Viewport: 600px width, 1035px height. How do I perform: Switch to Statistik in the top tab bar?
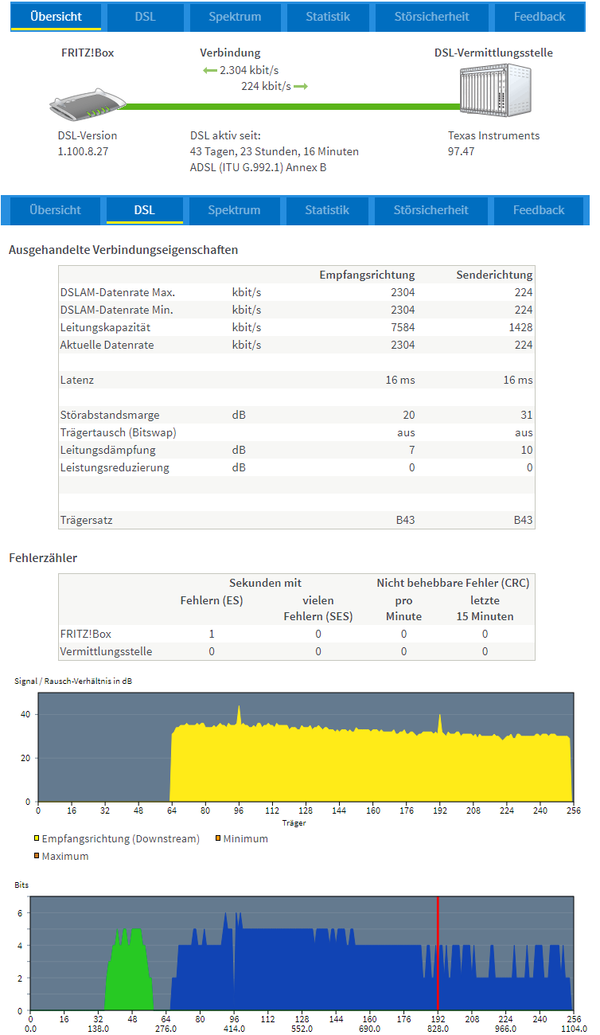point(328,17)
